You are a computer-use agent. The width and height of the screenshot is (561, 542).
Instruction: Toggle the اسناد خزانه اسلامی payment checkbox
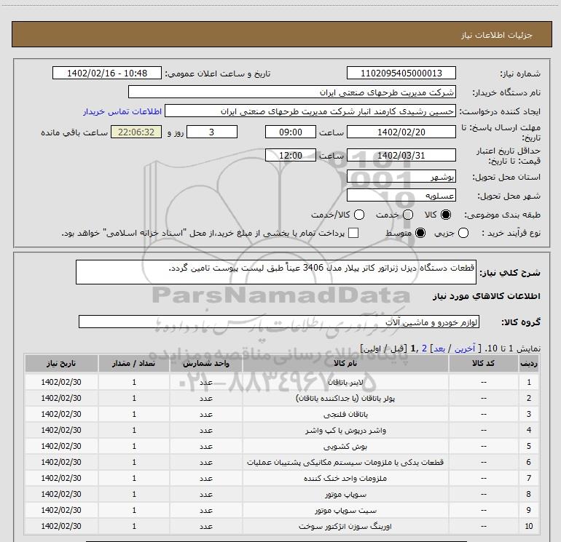coord(353,233)
